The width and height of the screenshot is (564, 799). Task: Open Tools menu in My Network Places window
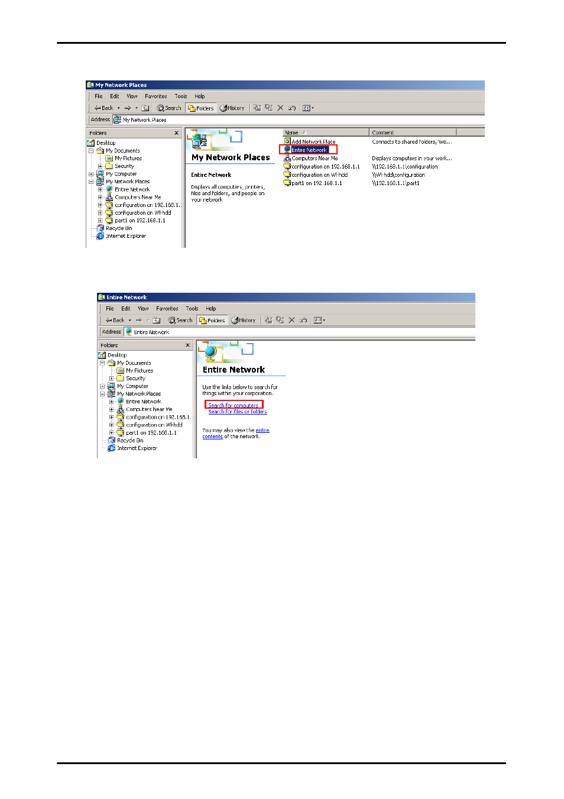pos(181,96)
